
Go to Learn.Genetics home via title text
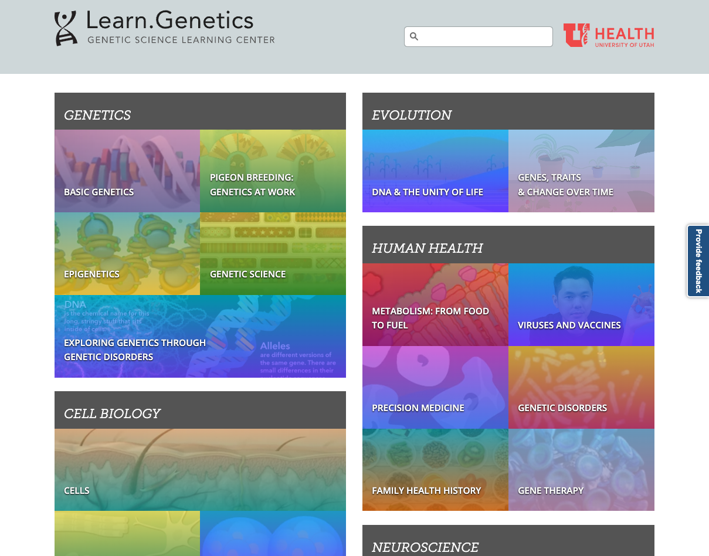(x=170, y=21)
